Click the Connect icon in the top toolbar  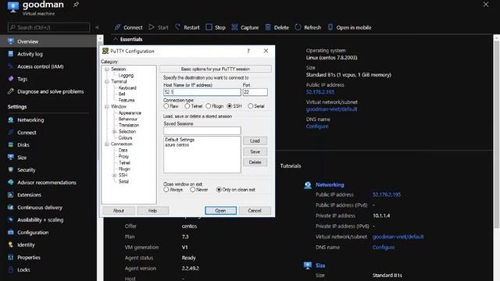click(x=118, y=27)
